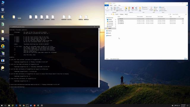Image resolution: width=190 pixels, height=107 pixels.
Task: Click Copy path in the ribbon
Action: 119,9
